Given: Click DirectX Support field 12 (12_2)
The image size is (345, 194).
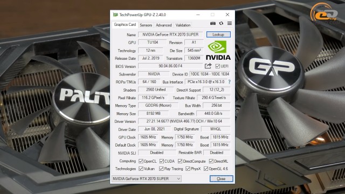Looking at the screenshot, I should click(x=217, y=90).
